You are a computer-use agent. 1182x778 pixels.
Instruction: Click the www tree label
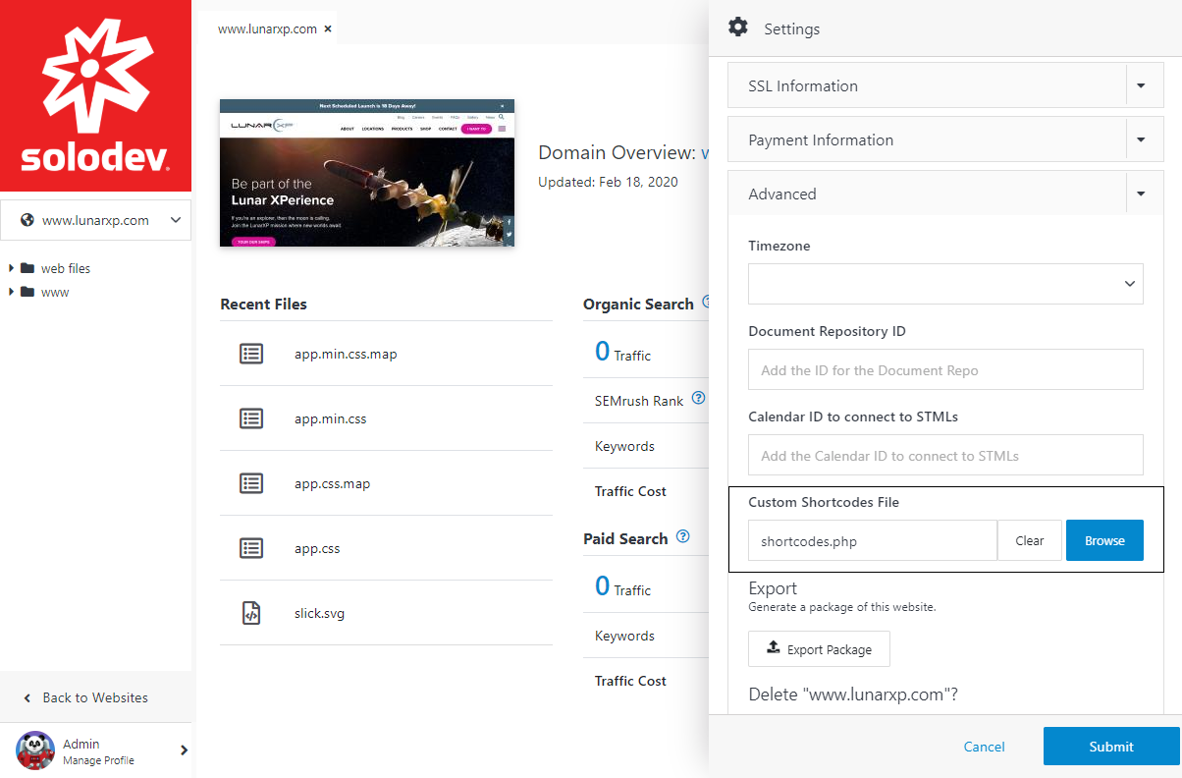click(x=55, y=292)
